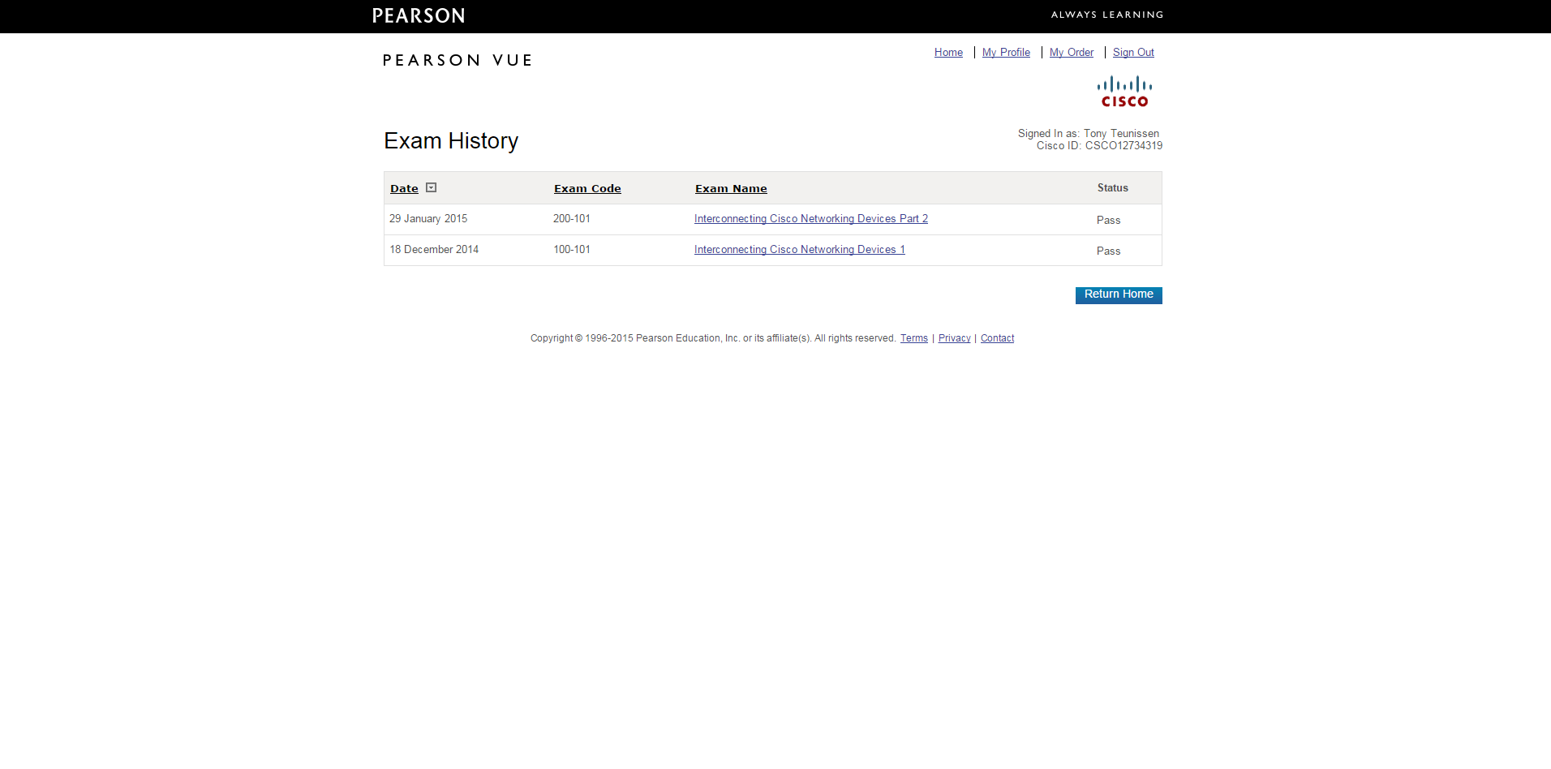Go to My Order

point(1072,53)
